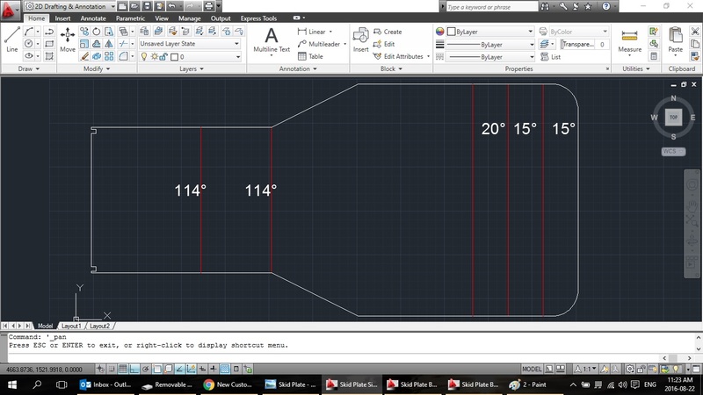The height and width of the screenshot is (395, 703).
Task: Click the Create block button
Action: 388,32
